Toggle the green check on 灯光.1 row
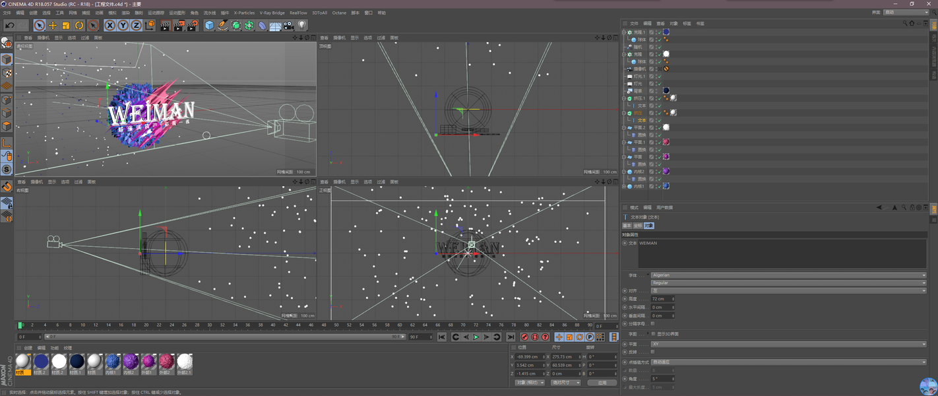 tap(658, 77)
